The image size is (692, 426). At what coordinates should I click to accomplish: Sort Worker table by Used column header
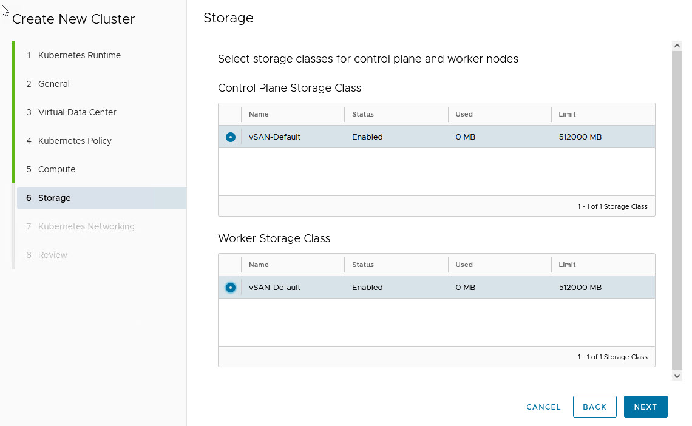click(x=464, y=265)
